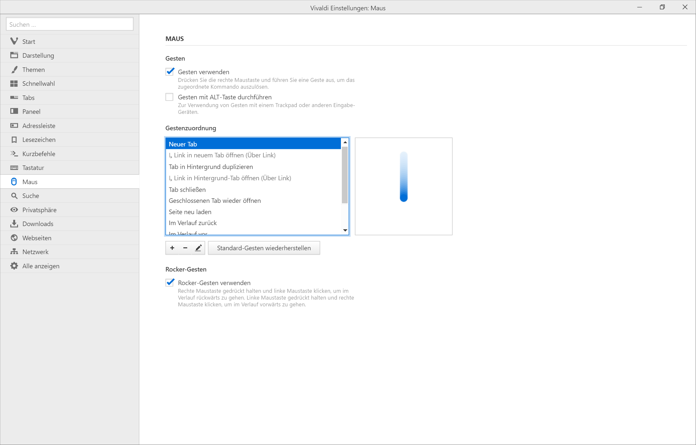
Task: Open Schnellwahl section via grid icon
Action: click(14, 84)
